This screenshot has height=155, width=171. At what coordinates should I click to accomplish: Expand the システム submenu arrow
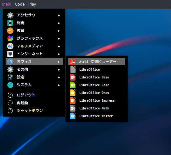[x=59, y=85]
